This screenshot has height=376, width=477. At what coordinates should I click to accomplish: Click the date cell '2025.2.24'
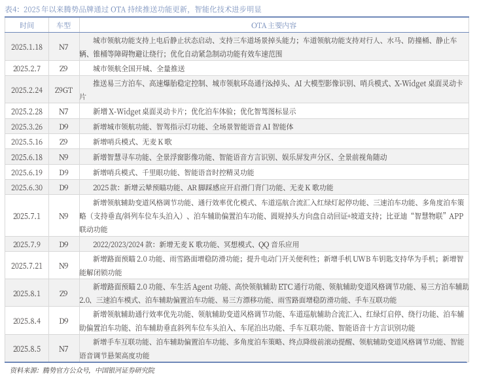27,90
